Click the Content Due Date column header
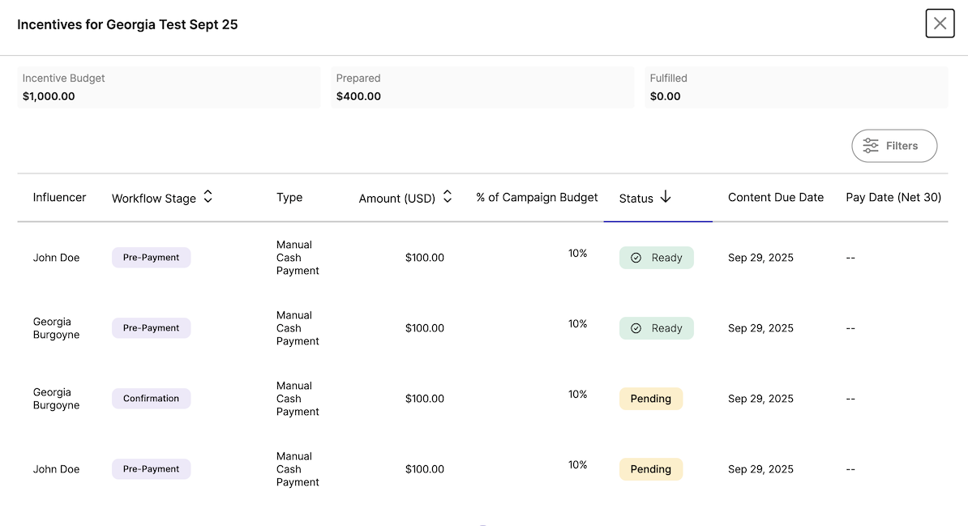The image size is (968, 526). pyautogui.click(x=775, y=198)
